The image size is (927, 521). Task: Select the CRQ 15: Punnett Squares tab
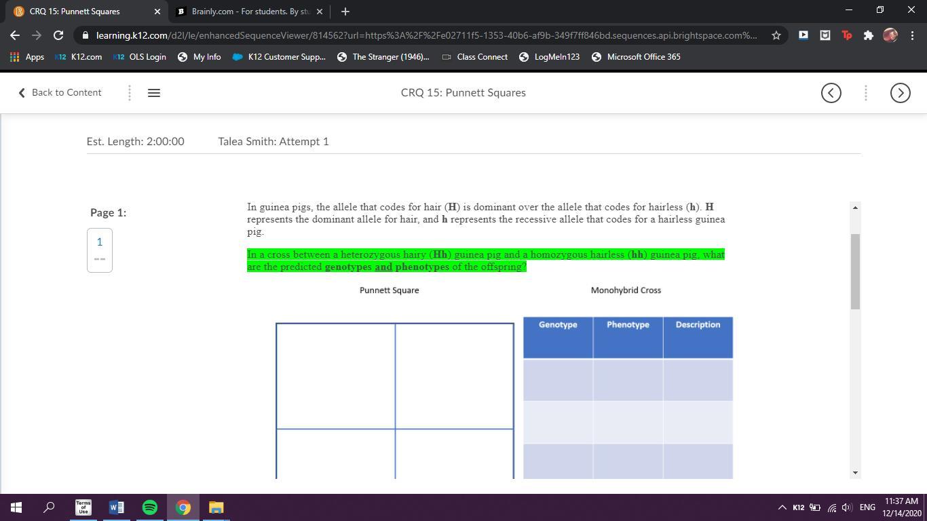[x=87, y=12]
